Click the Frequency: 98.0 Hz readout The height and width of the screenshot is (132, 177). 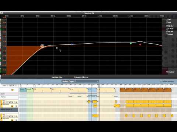81,77
